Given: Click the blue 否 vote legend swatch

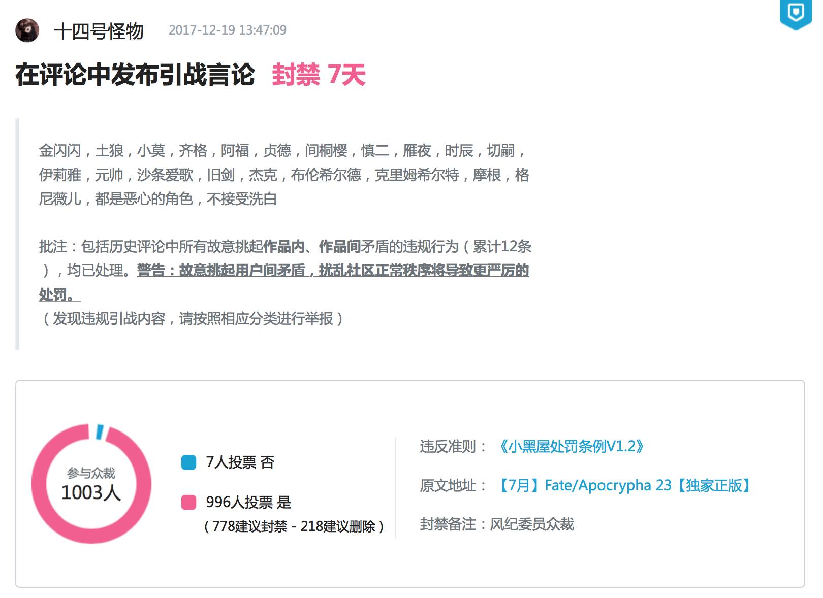Looking at the screenshot, I should click(x=188, y=462).
